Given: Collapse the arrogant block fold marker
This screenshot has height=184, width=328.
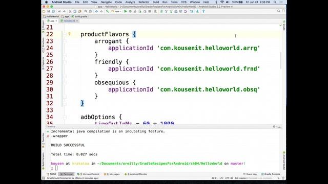Looking at the screenshot, I should [x=65, y=41].
